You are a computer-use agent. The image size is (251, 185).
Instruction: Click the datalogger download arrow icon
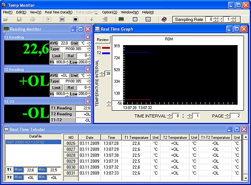(92, 20)
